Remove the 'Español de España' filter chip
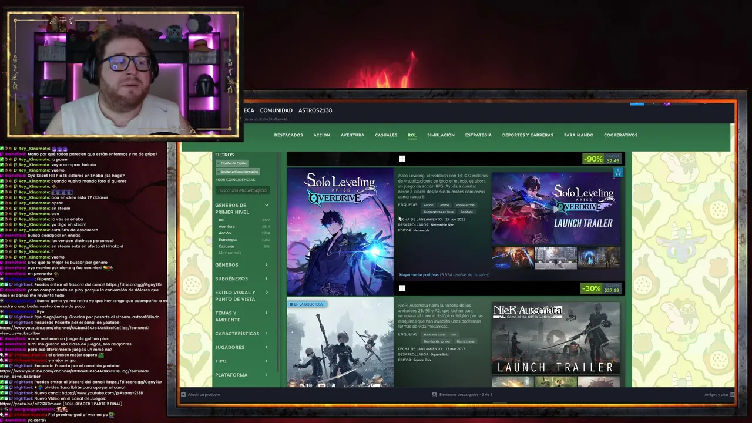The height and width of the screenshot is (423, 752). [x=233, y=163]
